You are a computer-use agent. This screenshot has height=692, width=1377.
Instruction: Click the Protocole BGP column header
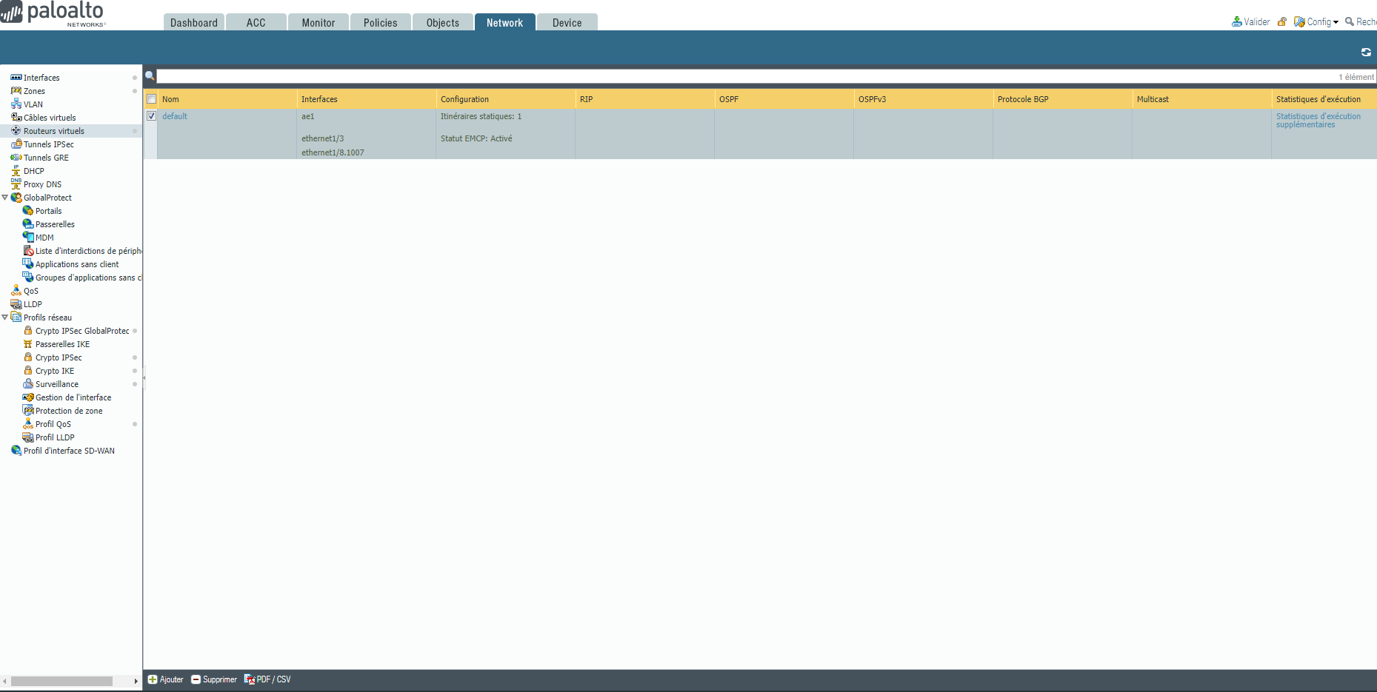click(1062, 99)
